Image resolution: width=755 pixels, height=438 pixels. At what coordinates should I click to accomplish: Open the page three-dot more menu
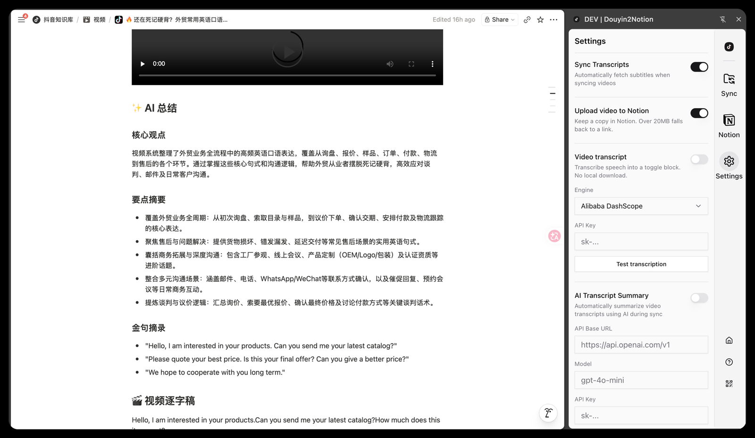[554, 19]
